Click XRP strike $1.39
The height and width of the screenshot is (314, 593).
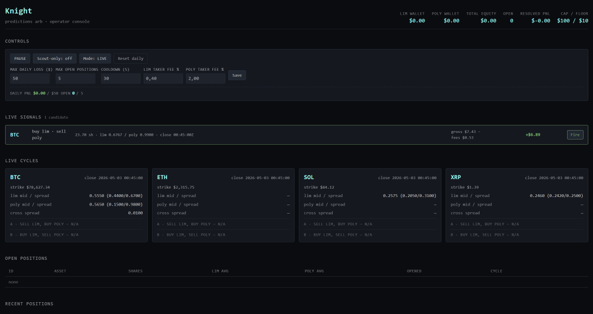click(x=464, y=187)
